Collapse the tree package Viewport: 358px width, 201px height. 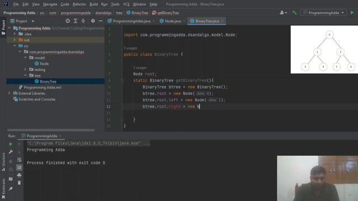click(x=26, y=75)
